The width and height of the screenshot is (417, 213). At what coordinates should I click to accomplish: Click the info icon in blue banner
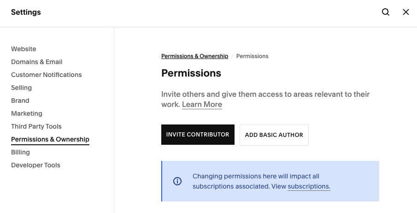coord(177,181)
